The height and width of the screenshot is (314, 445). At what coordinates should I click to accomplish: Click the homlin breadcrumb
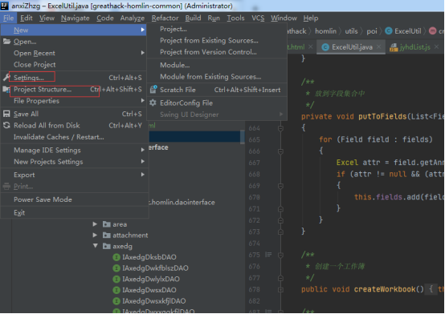tap(326, 31)
